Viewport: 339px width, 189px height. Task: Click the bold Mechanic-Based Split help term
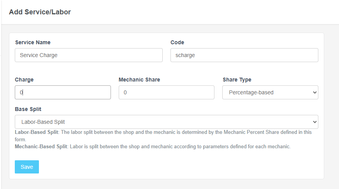coord(40,147)
